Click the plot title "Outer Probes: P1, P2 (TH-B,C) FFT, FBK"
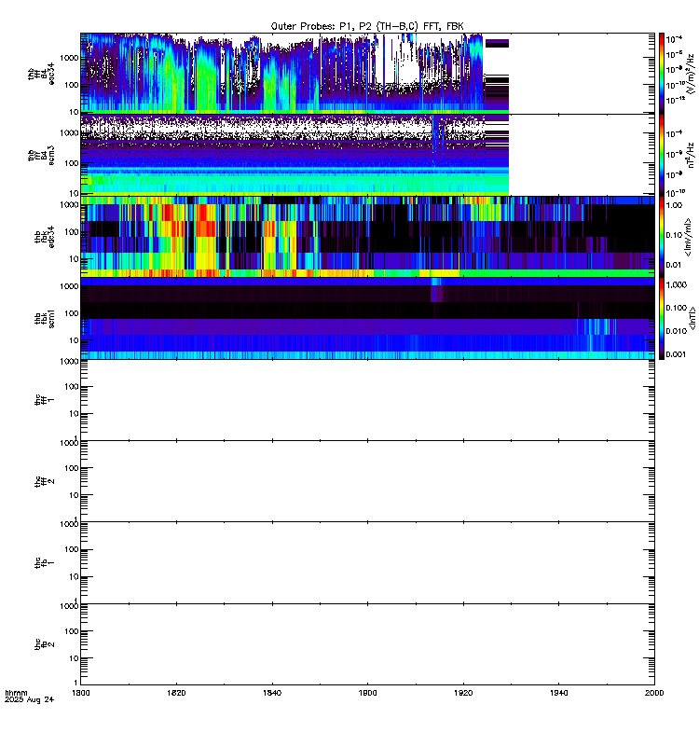This screenshot has height=746, width=699. click(x=366, y=27)
